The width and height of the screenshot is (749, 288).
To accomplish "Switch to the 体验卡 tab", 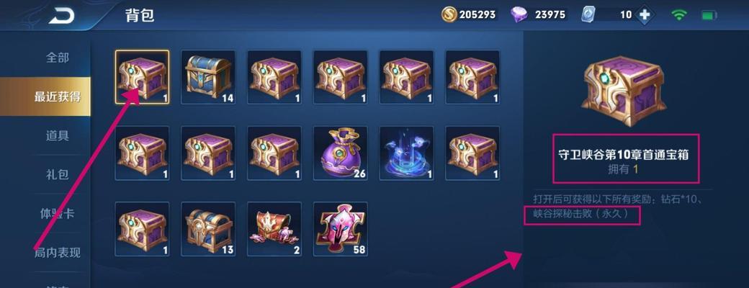I will 58,214.
